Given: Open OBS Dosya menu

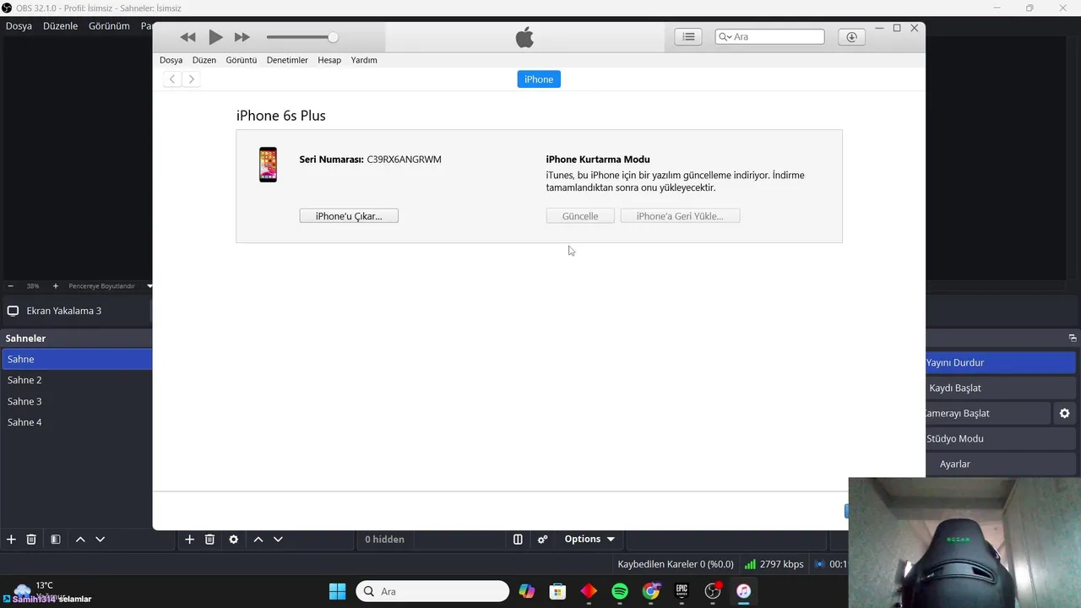Looking at the screenshot, I should [19, 26].
